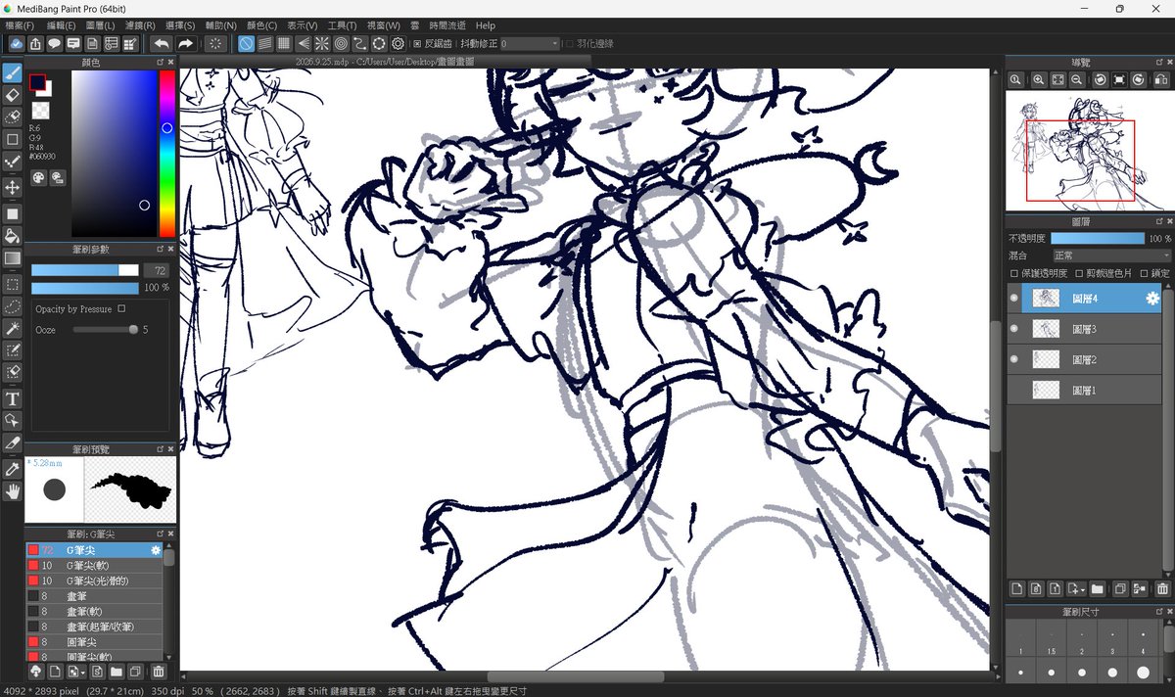
Task: Select the 畫筆(起筆/收筆) brush
Action: [x=94, y=626]
